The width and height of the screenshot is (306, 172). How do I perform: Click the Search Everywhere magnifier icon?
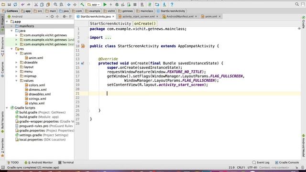297,4
